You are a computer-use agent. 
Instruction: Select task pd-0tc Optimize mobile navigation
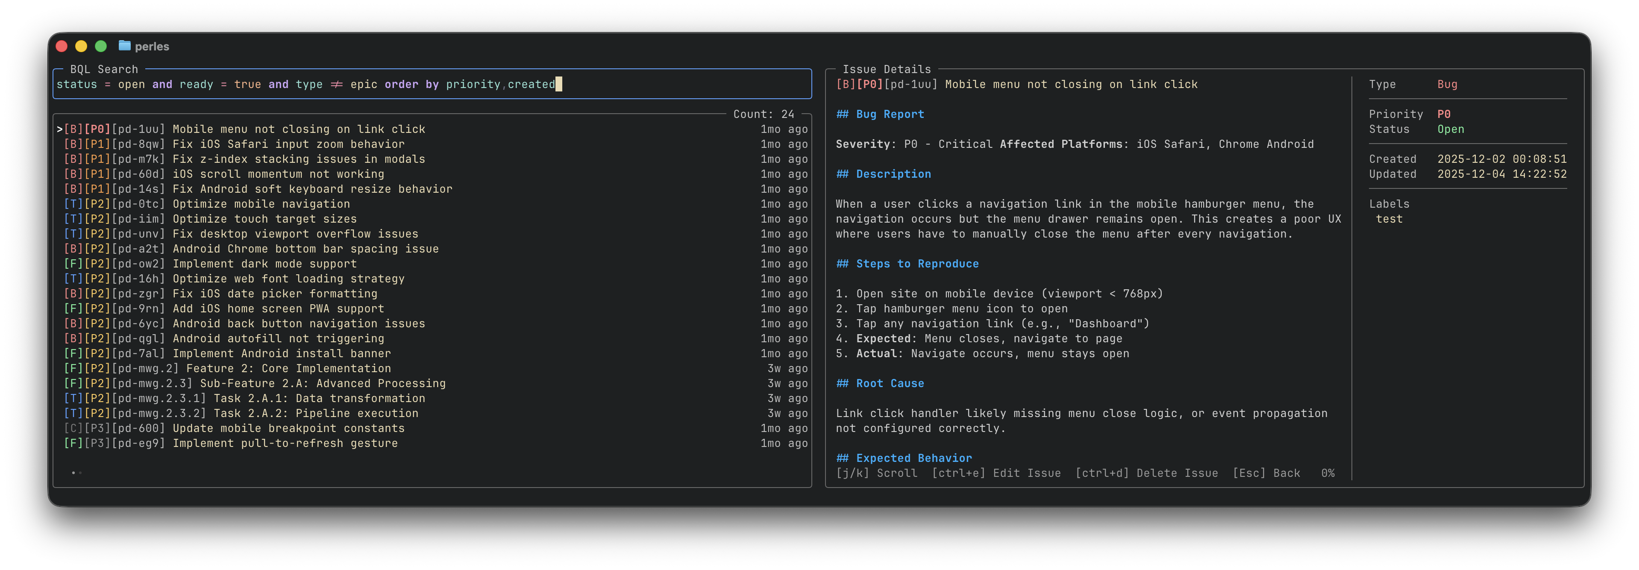pos(261,204)
